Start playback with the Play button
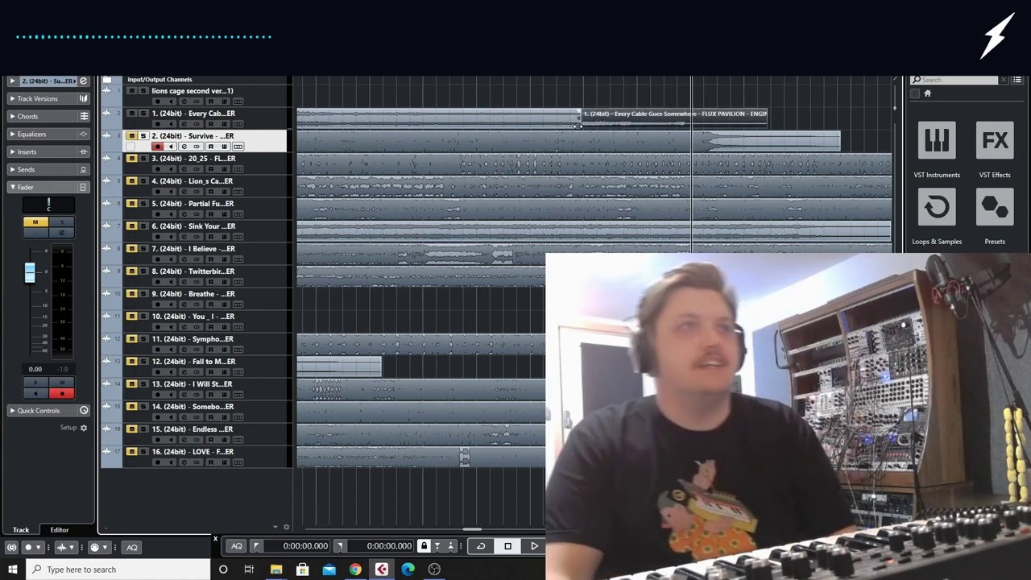Viewport: 1031px width, 580px height. [x=534, y=546]
